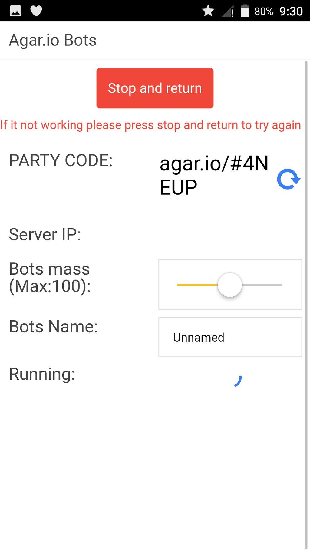The width and height of the screenshot is (310, 551).
Task: Tap the heart notification icon
Action: tap(36, 11)
